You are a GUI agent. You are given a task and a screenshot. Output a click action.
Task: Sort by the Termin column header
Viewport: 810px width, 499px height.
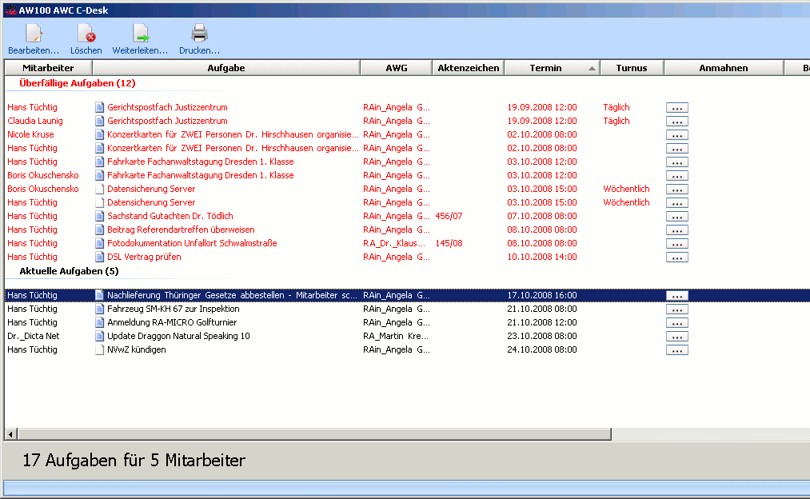point(545,68)
